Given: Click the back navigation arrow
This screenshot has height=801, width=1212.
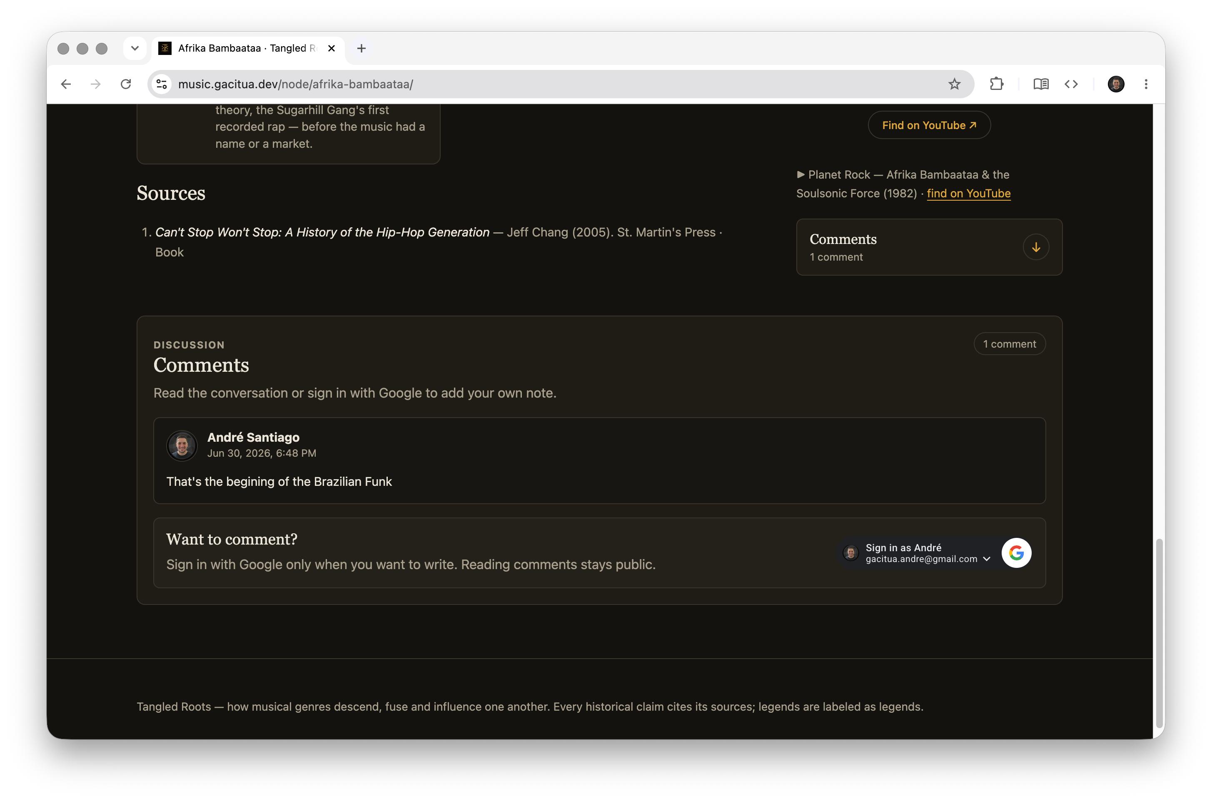Looking at the screenshot, I should pyautogui.click(x=66, y=84).
